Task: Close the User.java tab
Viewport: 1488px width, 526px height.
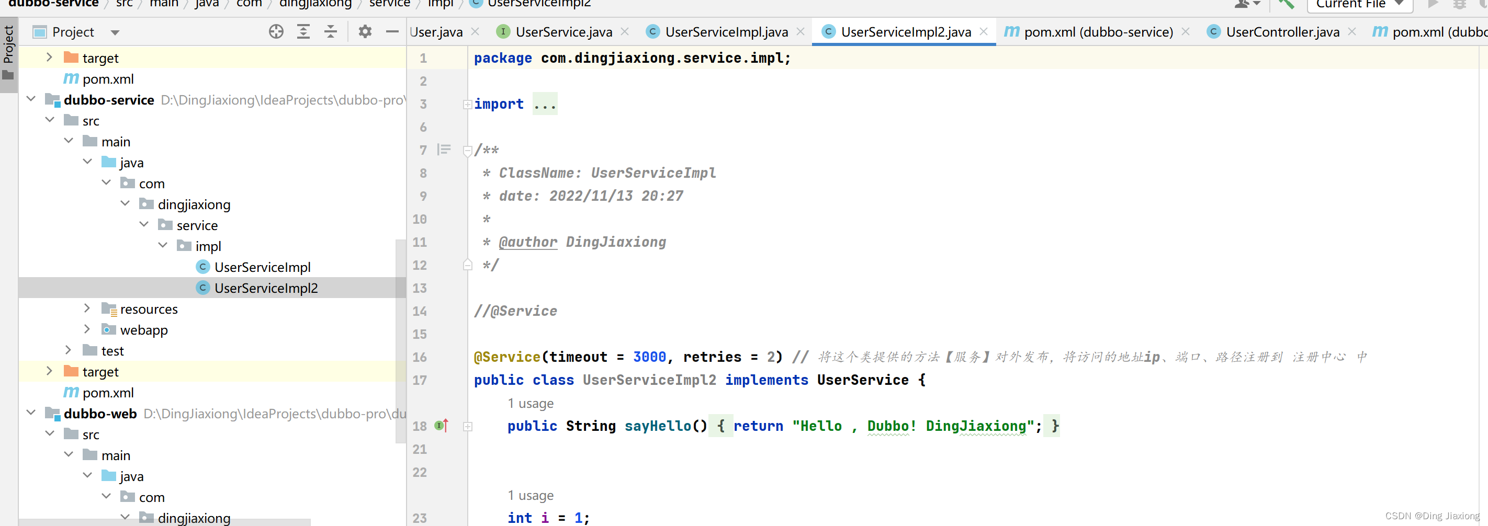Action: coord(476,32)
